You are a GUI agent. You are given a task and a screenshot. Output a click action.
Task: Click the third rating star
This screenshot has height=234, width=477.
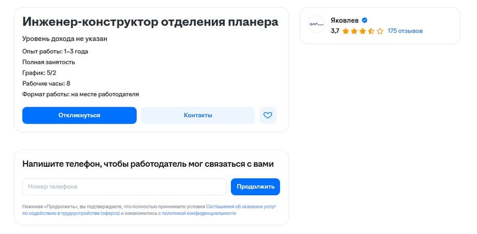[363, 31]
